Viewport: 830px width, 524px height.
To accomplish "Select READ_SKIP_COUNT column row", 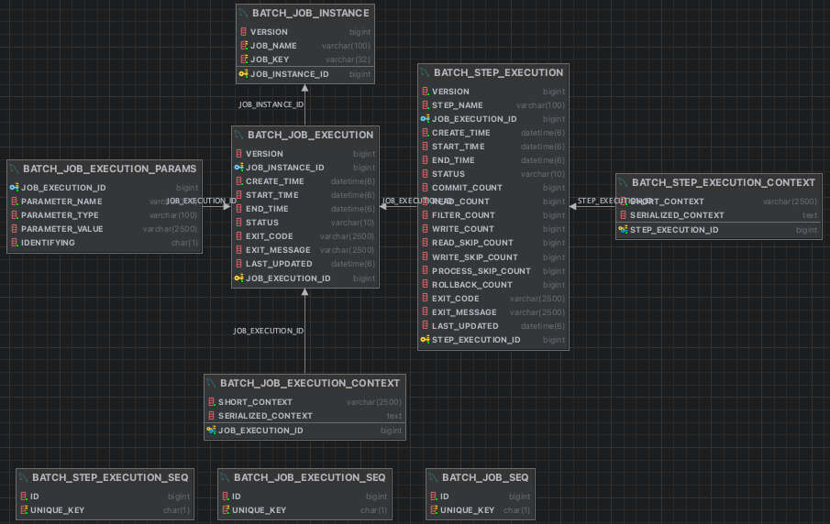I will click(493, 243).
